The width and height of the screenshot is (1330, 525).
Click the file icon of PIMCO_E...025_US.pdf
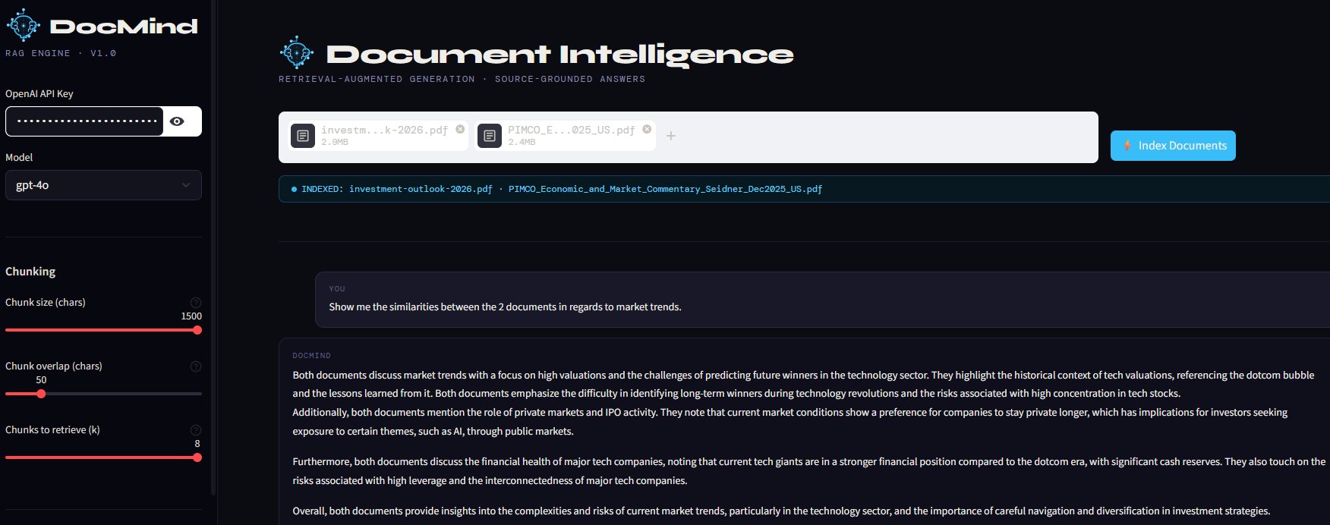click(490, 136)
